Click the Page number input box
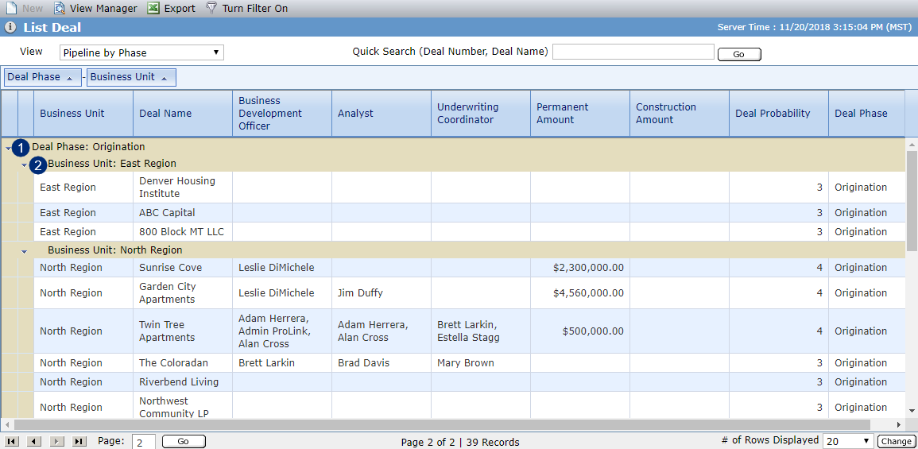The image size is (918, 449). click(143, 442)
